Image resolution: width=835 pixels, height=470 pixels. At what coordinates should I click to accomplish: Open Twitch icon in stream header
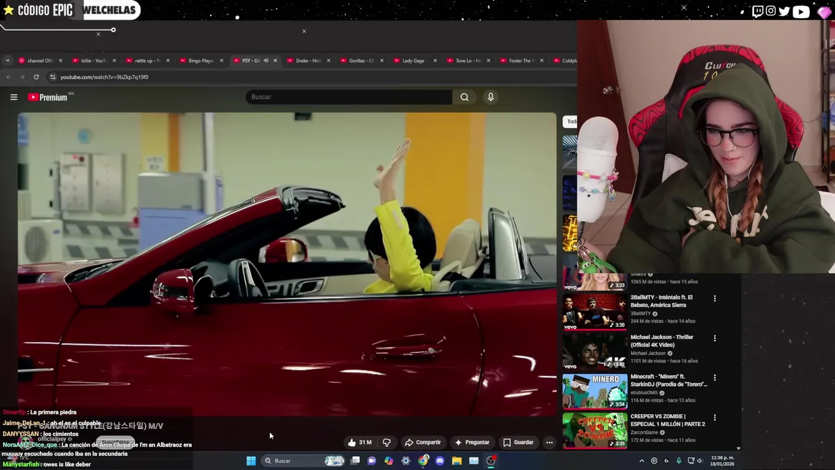point(757,11)
